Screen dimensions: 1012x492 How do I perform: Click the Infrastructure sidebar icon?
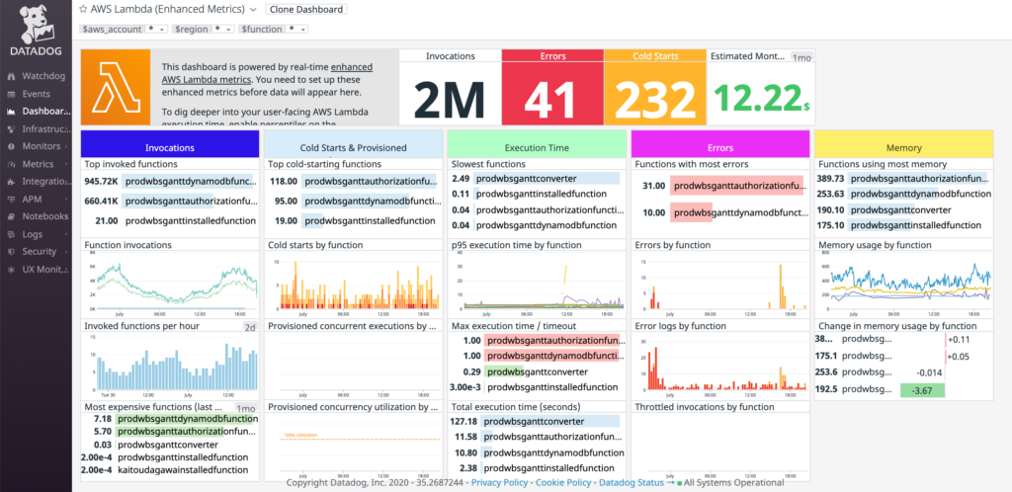tap(11, 129)
